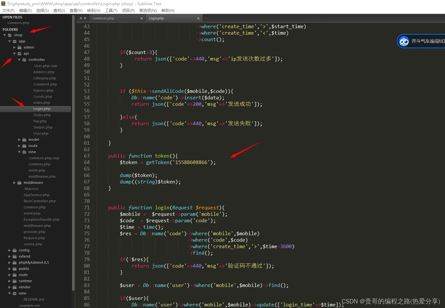Select the admin folder icon

click(x=19, y=47)
